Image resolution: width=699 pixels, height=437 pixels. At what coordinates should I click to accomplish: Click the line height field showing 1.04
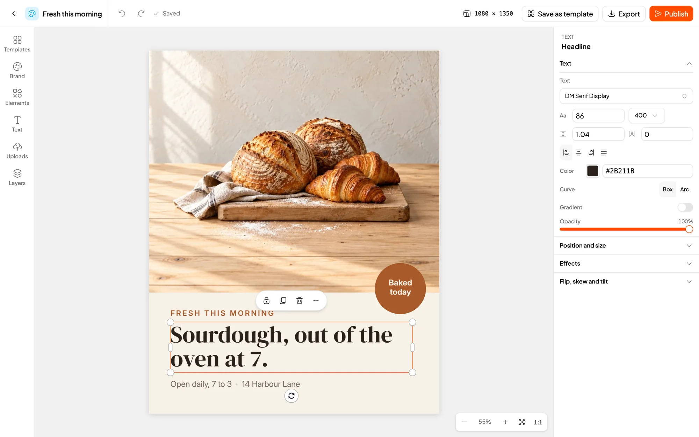pos(598,134)
